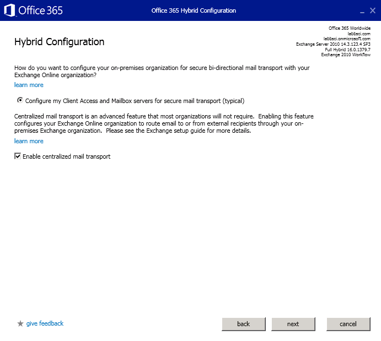Minimize the Hybrid Configuration wizard window
Viewport: 381px width, 341px height.
[x=362, y=11]
